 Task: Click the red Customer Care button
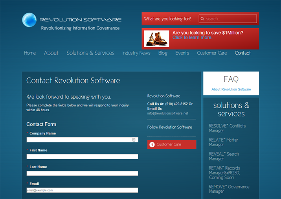point(172,144)
